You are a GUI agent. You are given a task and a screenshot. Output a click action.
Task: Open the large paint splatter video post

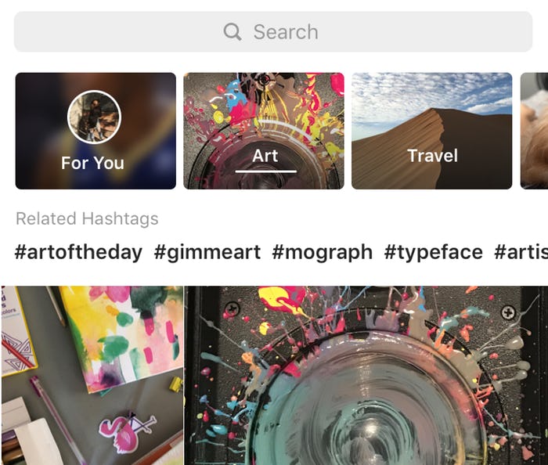pos(366,375)
